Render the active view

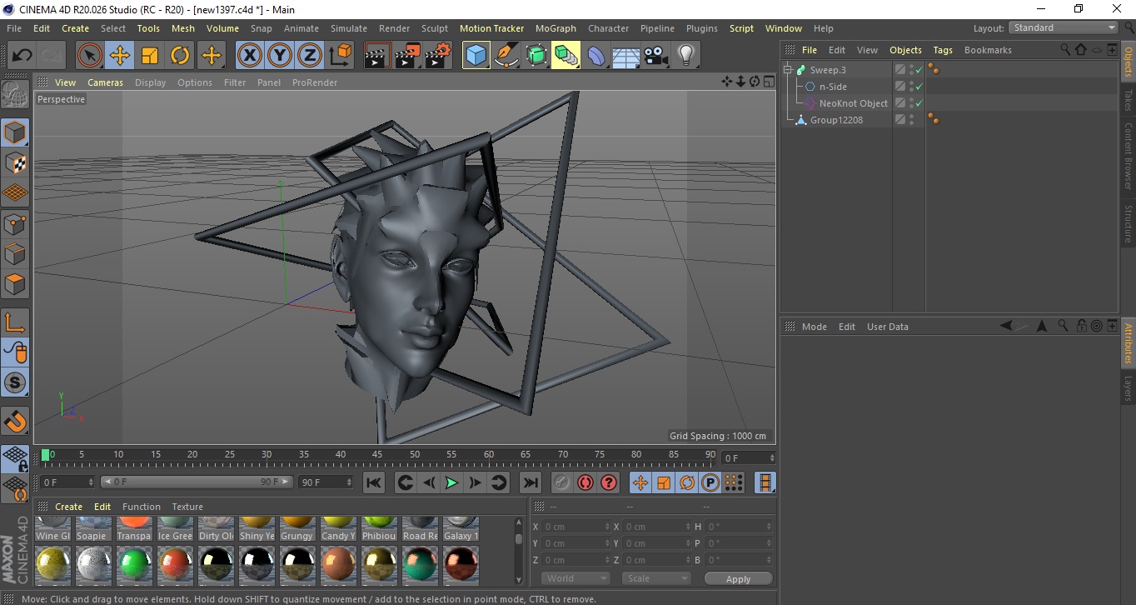(378, 56)
